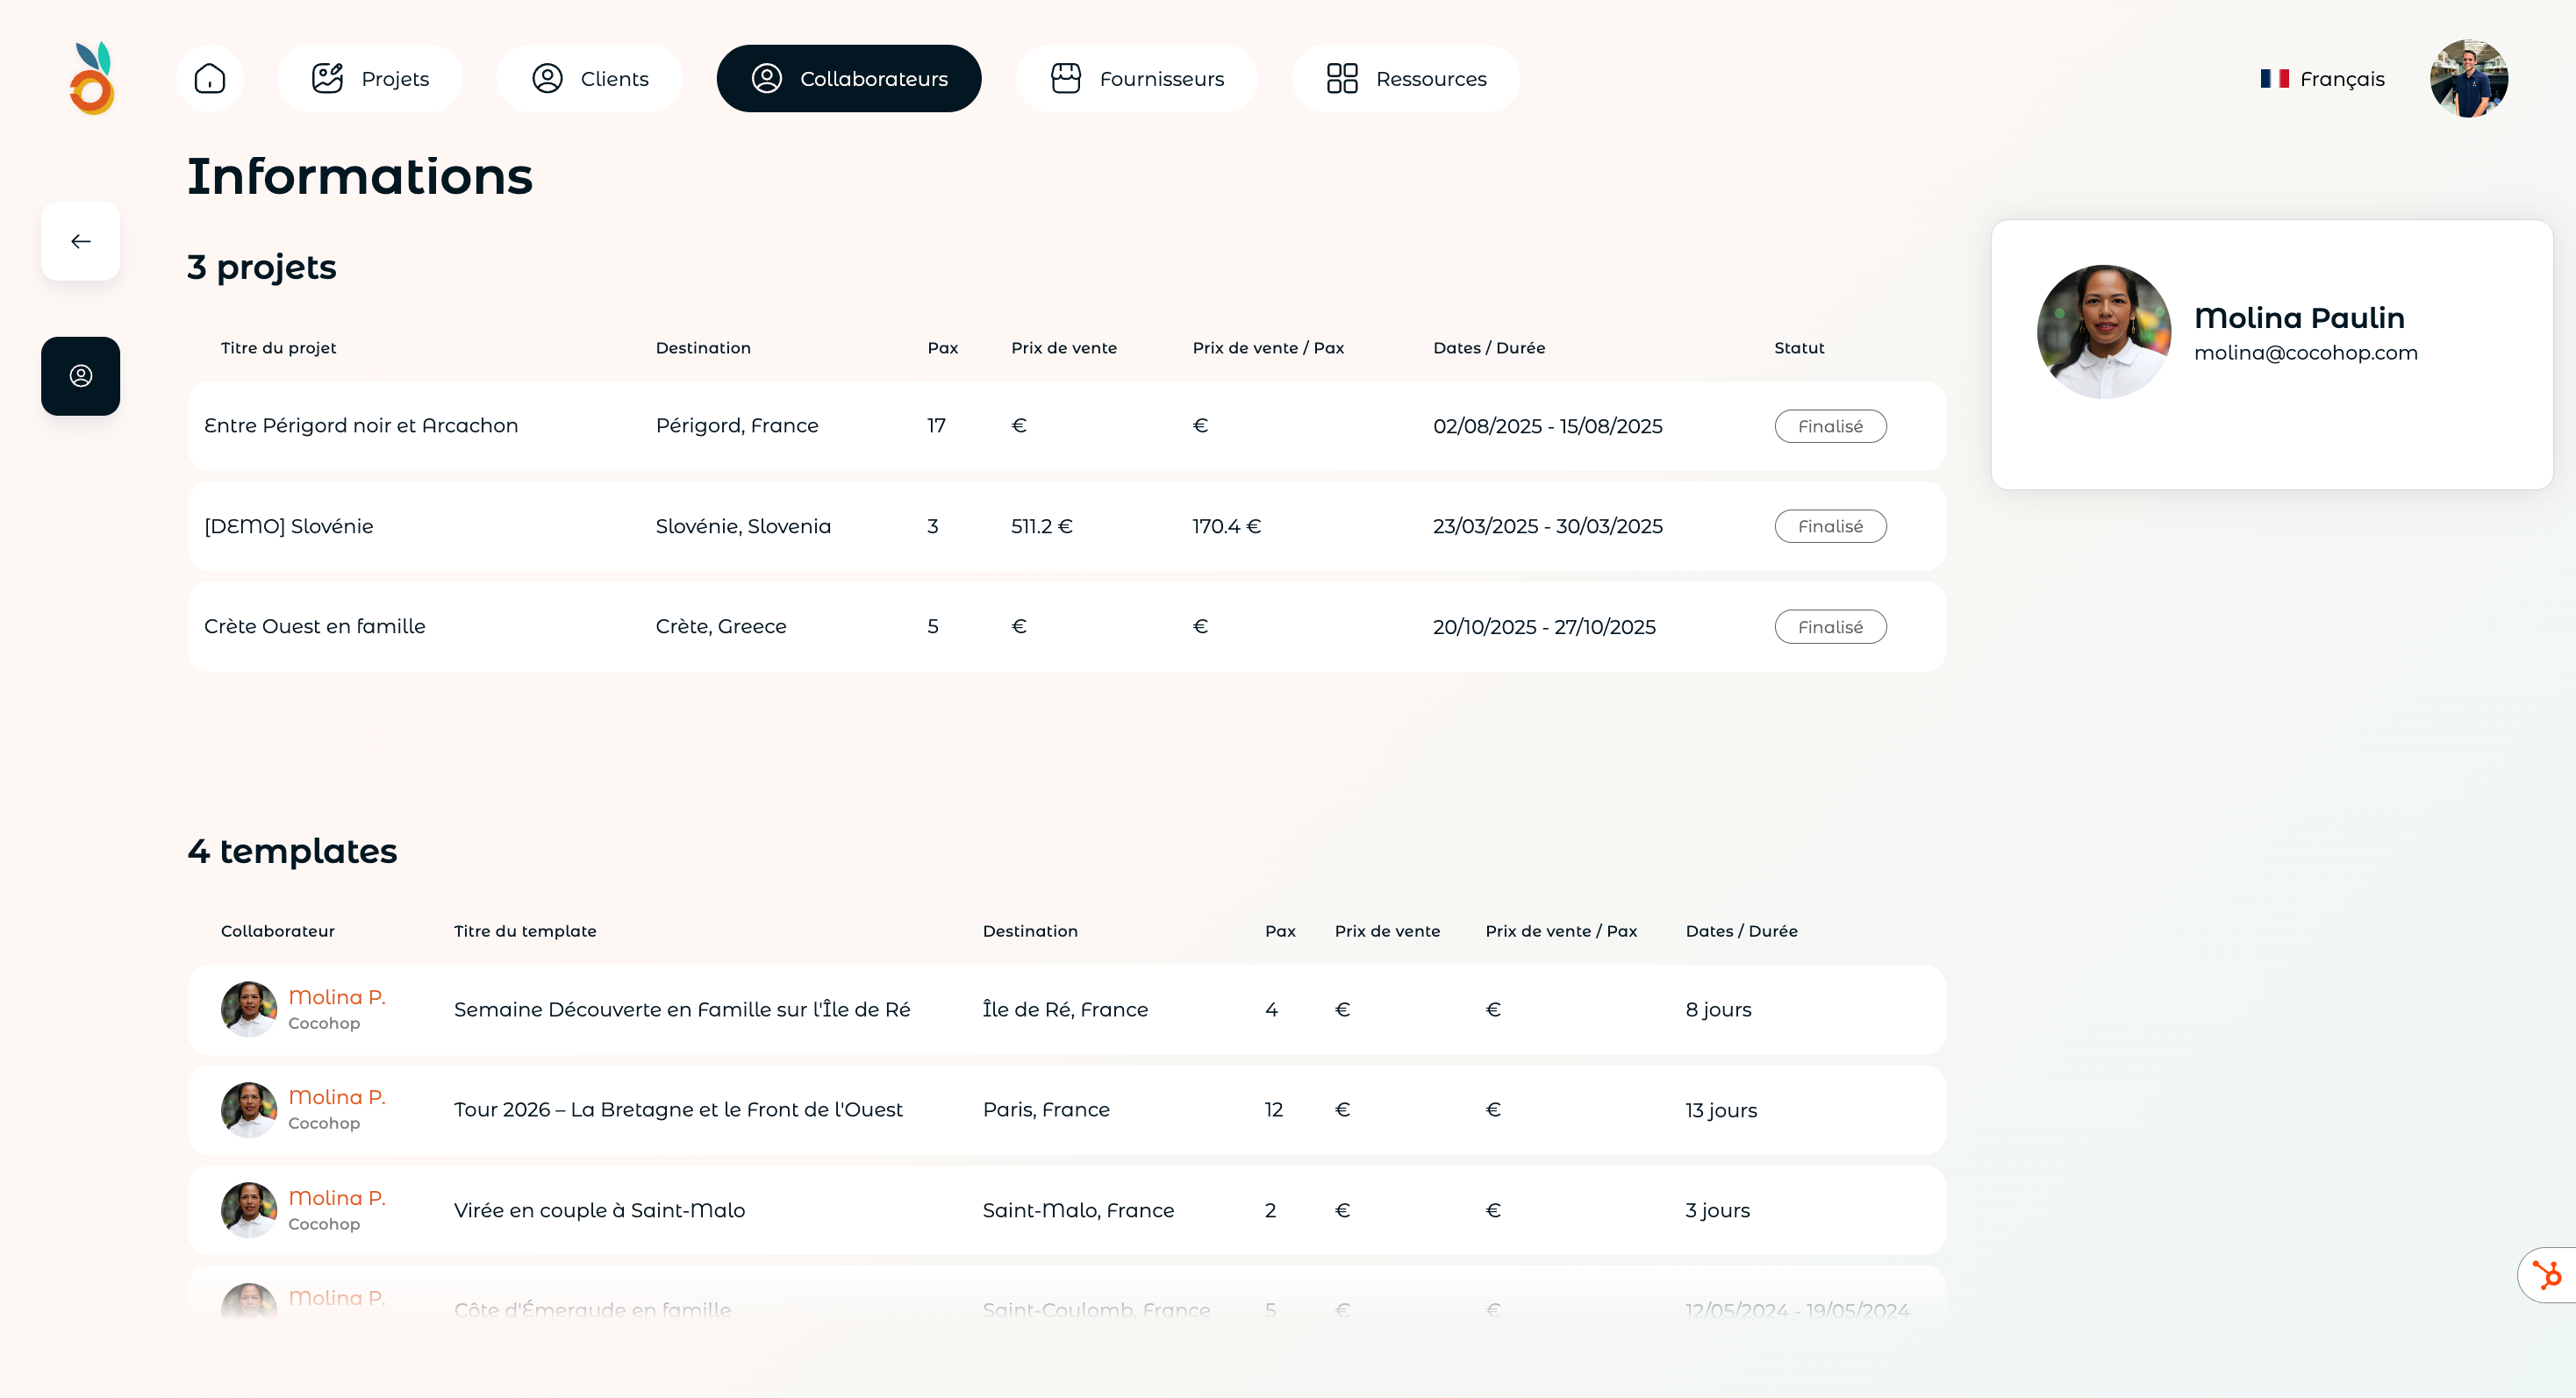Click the avatar in the Bretagne template row

tap(249, 1110)
